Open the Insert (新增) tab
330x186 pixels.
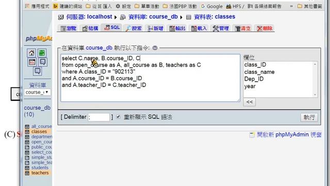pyautogui.click(x=155, y=28)
